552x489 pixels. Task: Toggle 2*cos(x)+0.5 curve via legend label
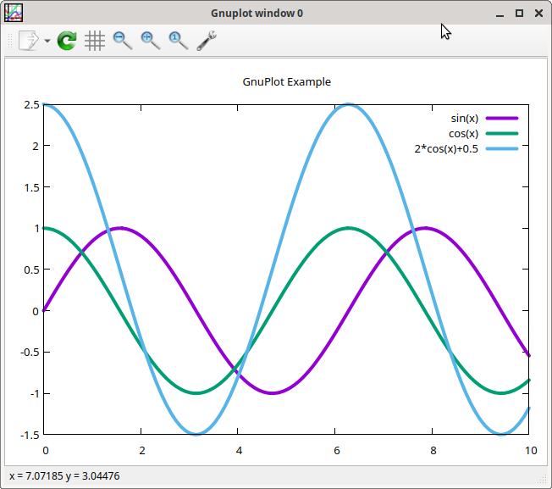click(446, 149)
